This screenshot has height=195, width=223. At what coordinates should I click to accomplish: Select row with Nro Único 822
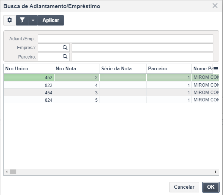coord(111,85)
